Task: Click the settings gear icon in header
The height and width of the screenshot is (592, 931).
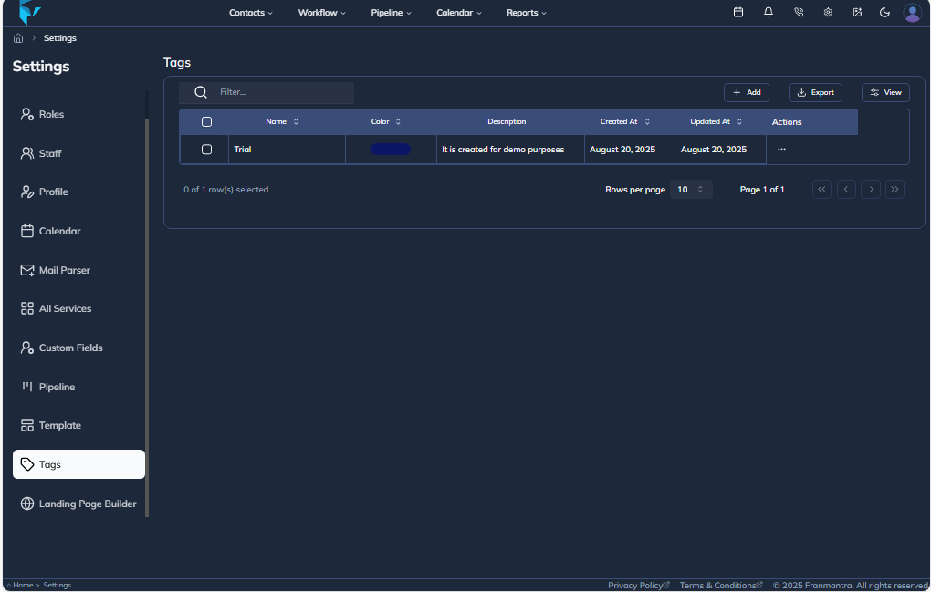Action: coord(828,13)
